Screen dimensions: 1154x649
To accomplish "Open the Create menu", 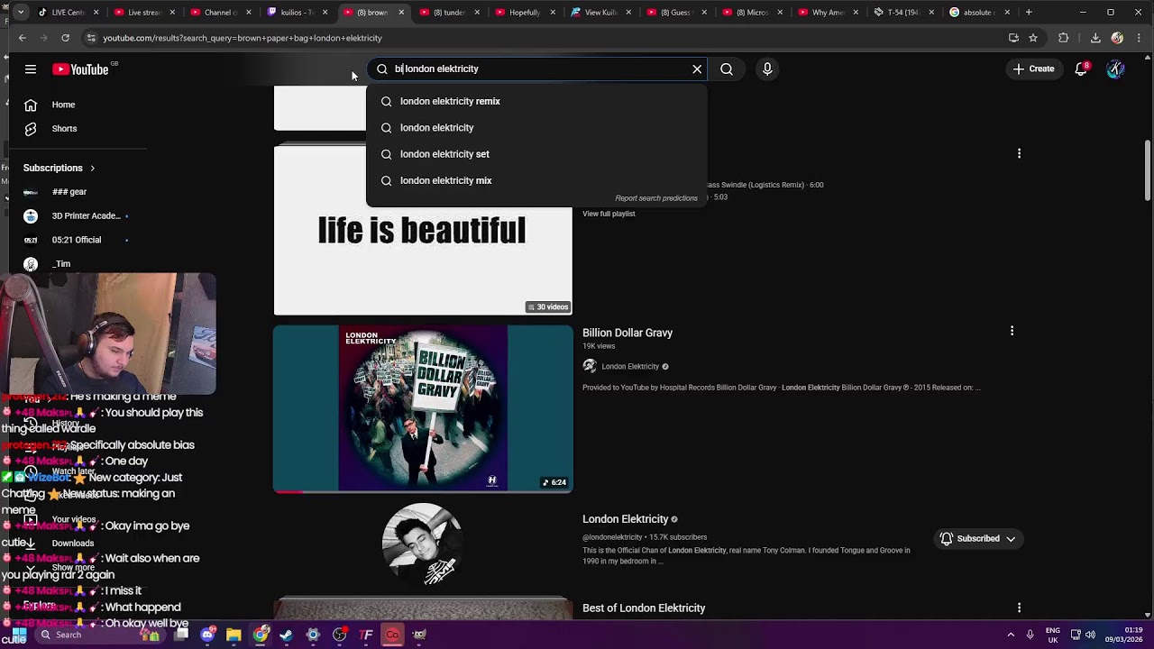I will coord(1033,69).
